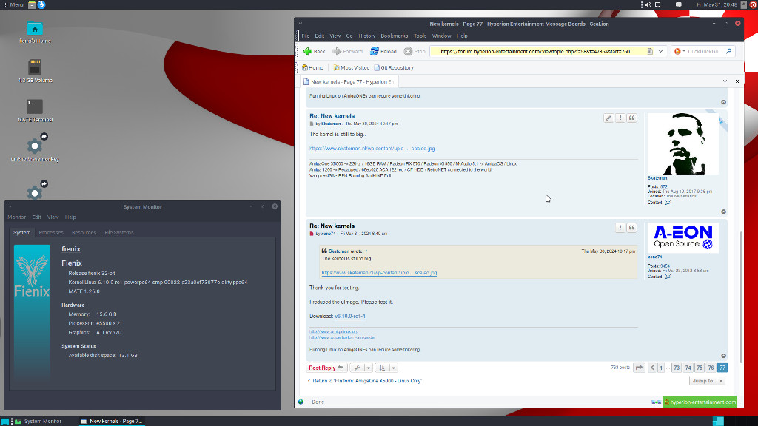Open the Tools menu in the browser
Screen dimensions: 758x426
[420, 35]
